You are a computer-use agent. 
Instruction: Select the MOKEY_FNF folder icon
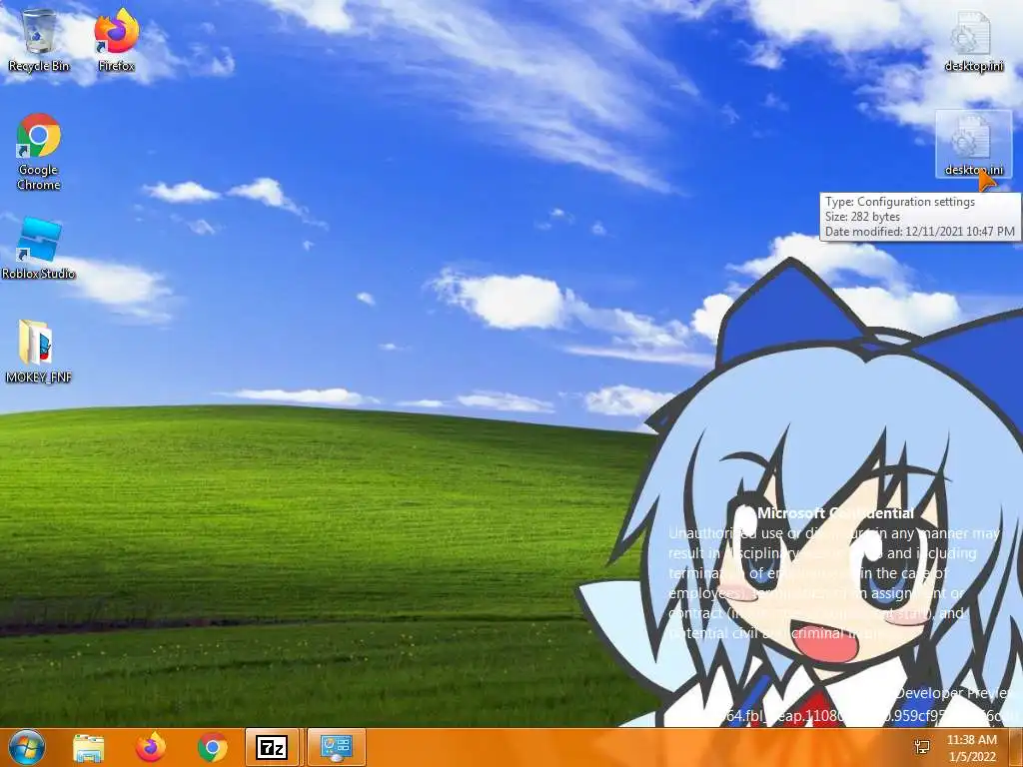[39, 352]
